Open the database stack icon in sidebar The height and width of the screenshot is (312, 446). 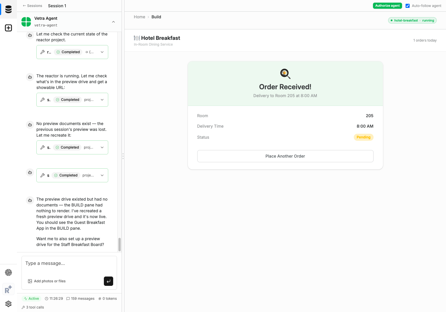pos(8,9)
